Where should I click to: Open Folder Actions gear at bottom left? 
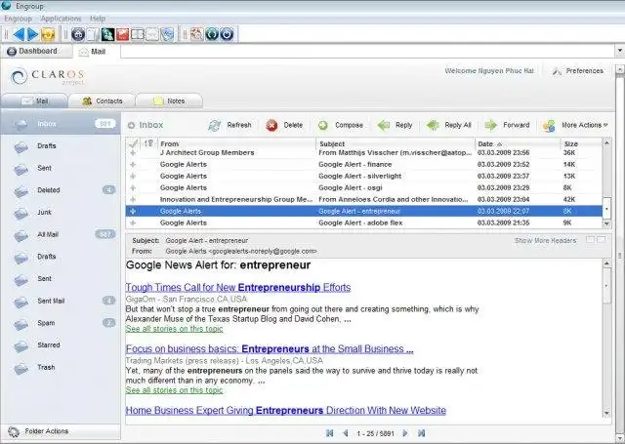(x=14, y=431)
